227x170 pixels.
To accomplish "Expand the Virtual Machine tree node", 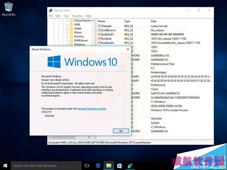I will pos(67,21).
